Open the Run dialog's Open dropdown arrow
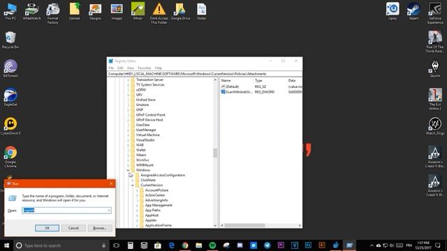Viewport: 447px width, 251px height. point(109,211)
